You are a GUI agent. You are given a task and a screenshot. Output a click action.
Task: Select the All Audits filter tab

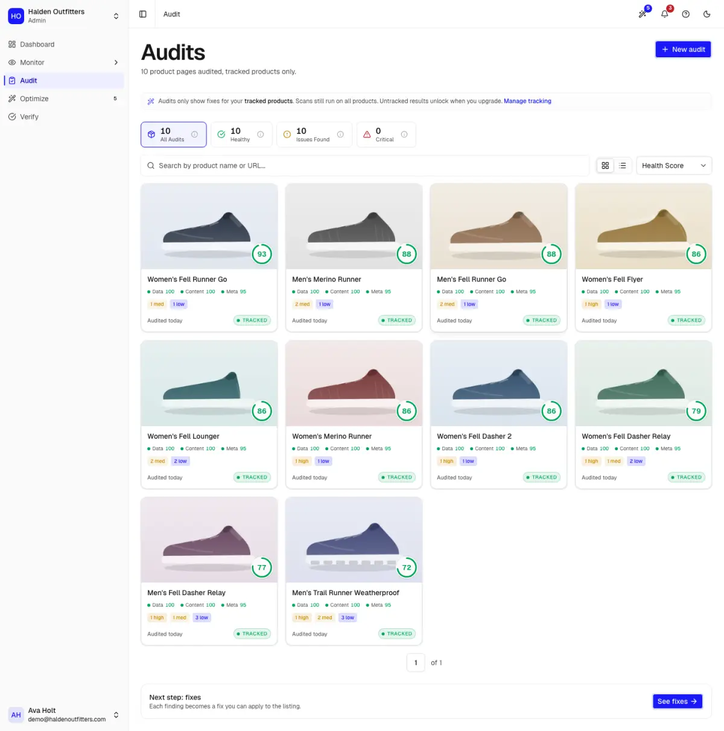click(174, 135)
